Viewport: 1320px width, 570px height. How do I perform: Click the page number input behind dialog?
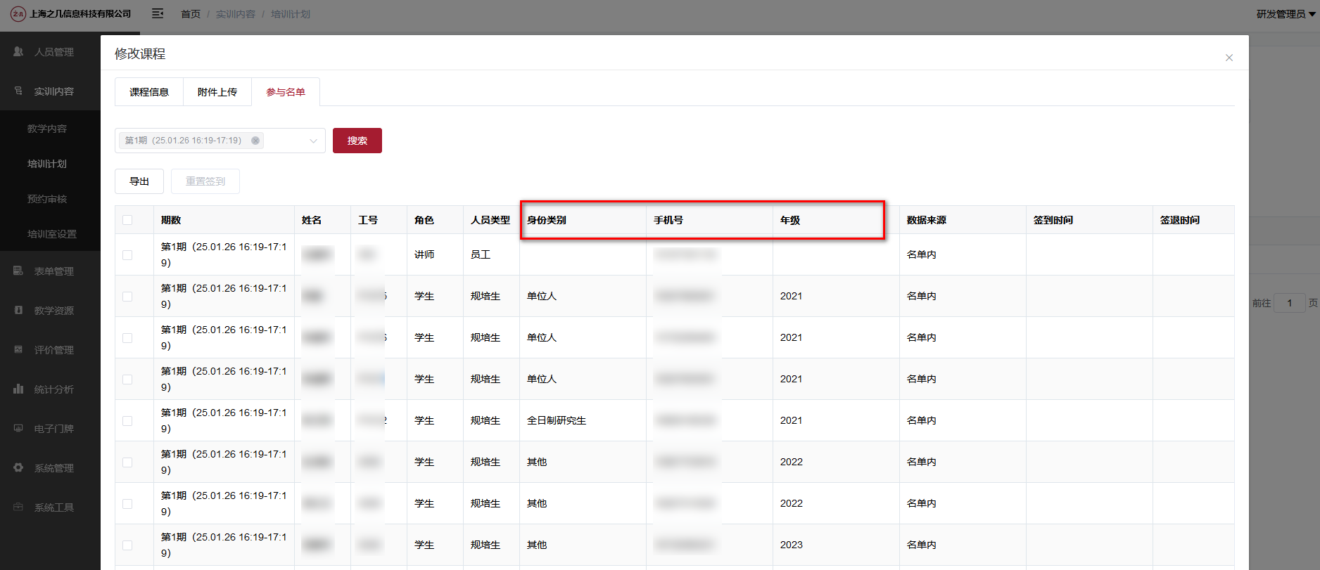(x=1290, y=303)
